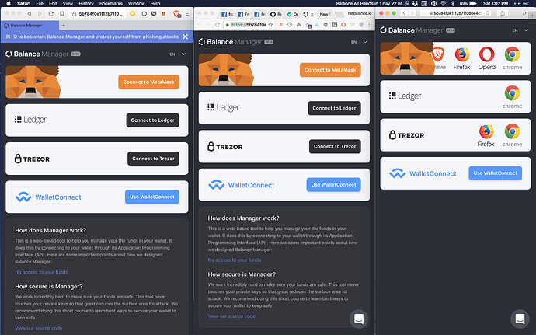Open MetaMask fox extension in Brave toolbar
The width and height of the screenshot is (536, 335).
pyautogui.click(x=163, y=14)
